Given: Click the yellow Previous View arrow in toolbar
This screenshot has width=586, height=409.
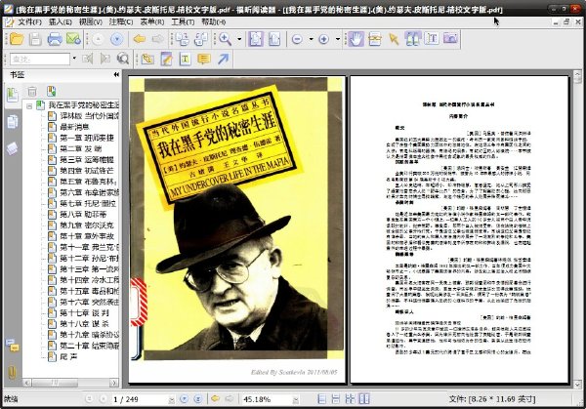Looking at the screenshot, I should point(139,39).
